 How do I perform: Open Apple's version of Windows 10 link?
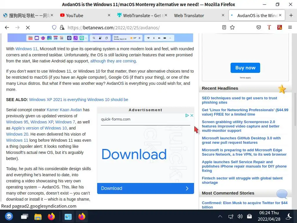tap(39, 128)
